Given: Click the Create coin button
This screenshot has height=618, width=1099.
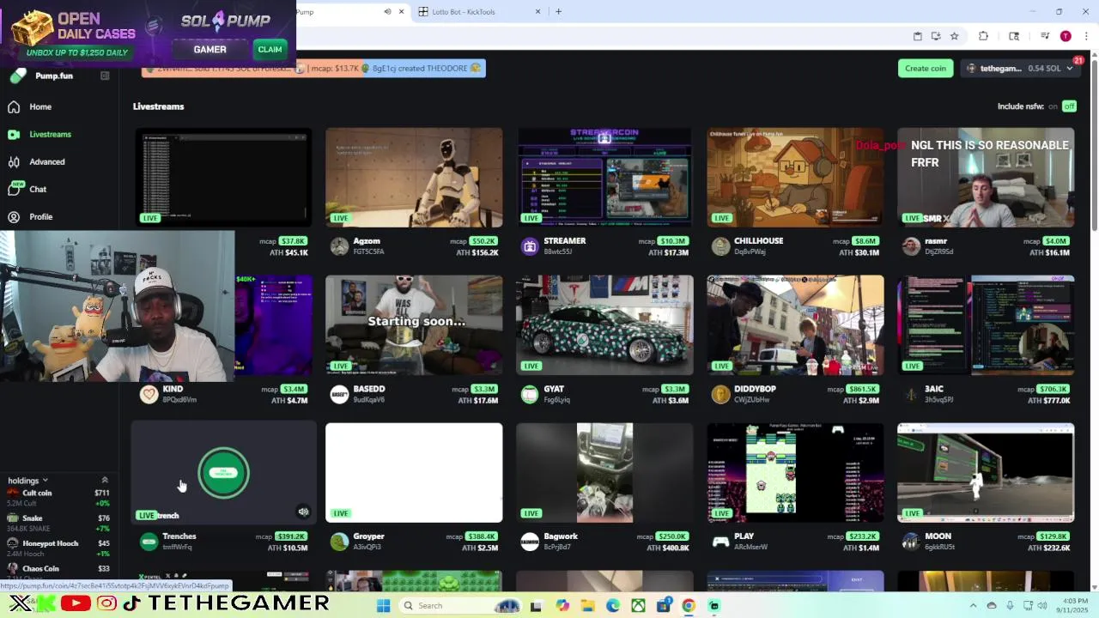Looking at the screenshot, I should click(x=926, y=69).
